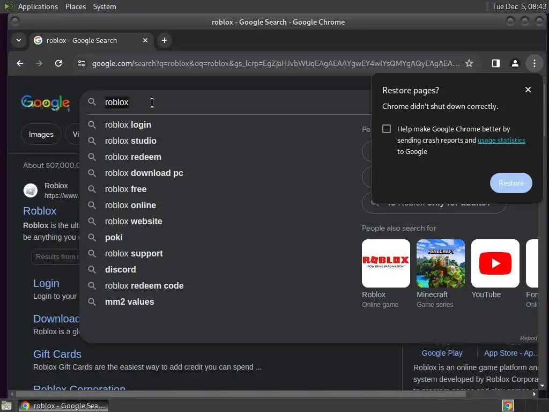Close the roblox - Google Search tab
Image resolution: width=549 pixels, height=412 pixels.
coord(145,40)
